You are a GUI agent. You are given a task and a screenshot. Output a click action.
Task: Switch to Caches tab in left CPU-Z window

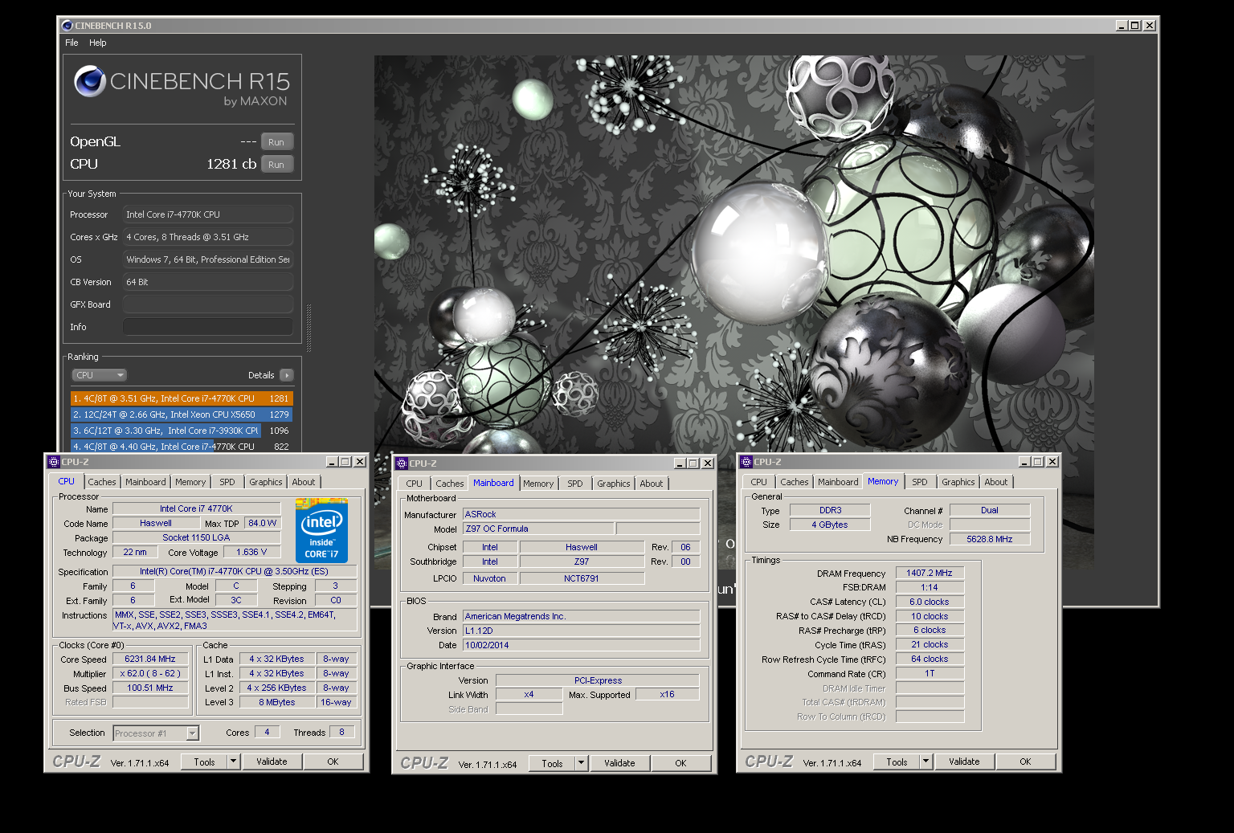click(x=102, y=482)
